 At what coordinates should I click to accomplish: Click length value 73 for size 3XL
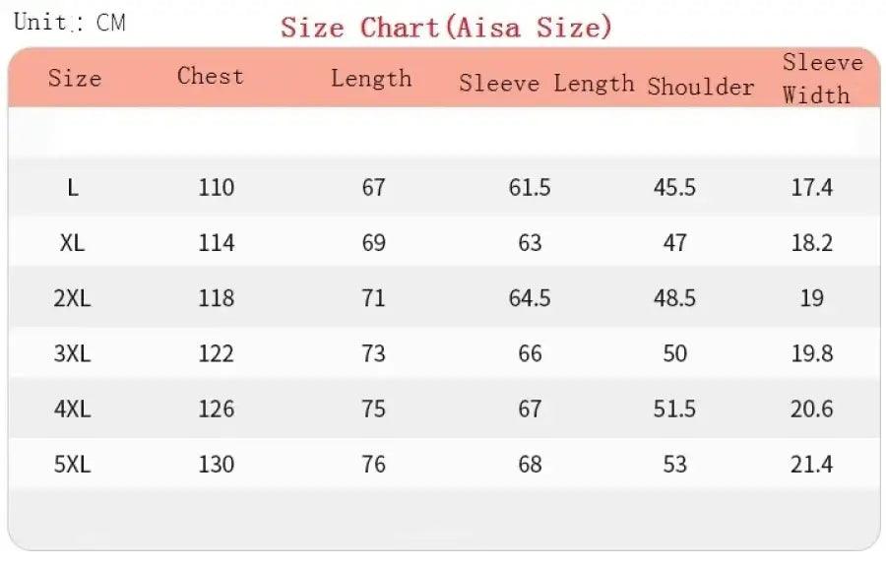click(x=373, y=352)
